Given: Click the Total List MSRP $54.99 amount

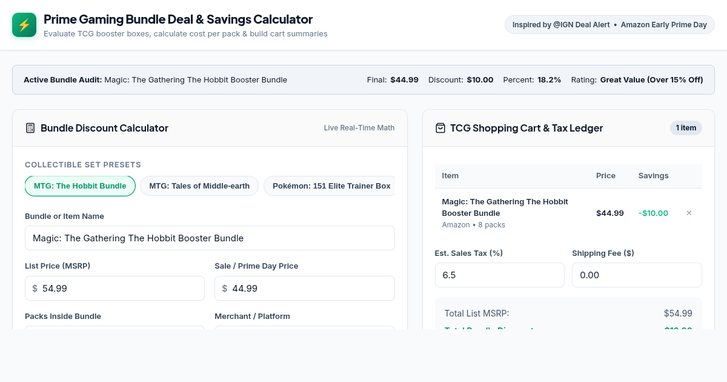Looking at the screenshot, I should tap(678, 313).
